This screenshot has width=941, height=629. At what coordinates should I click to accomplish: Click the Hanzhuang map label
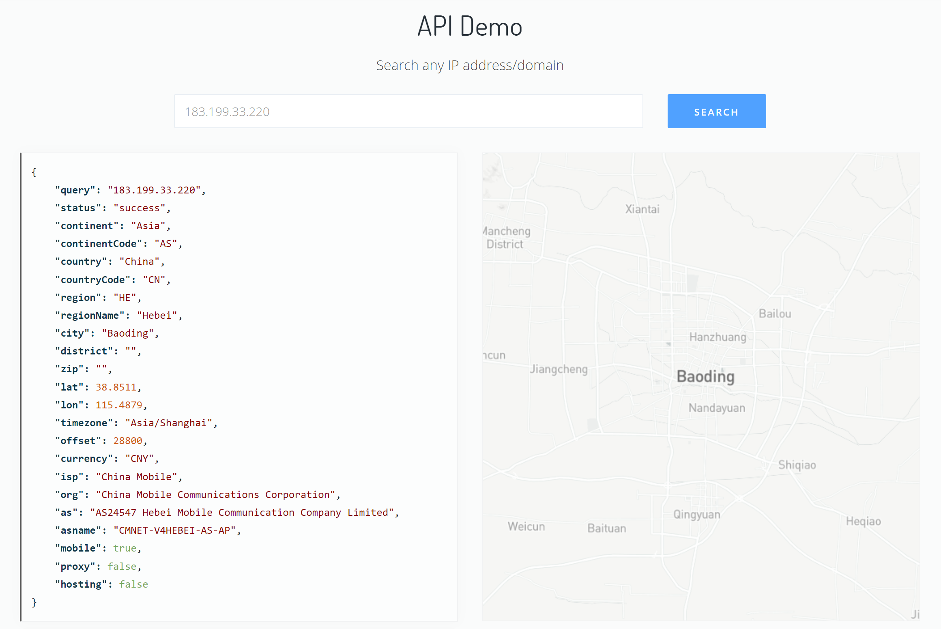coord(718,337)
